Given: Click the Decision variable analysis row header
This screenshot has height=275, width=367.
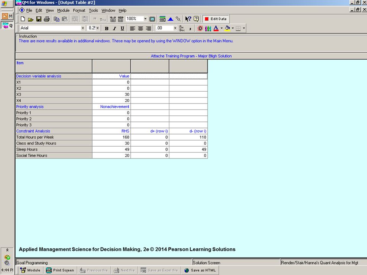Looking at the screenshot, I should coord(54,76).
